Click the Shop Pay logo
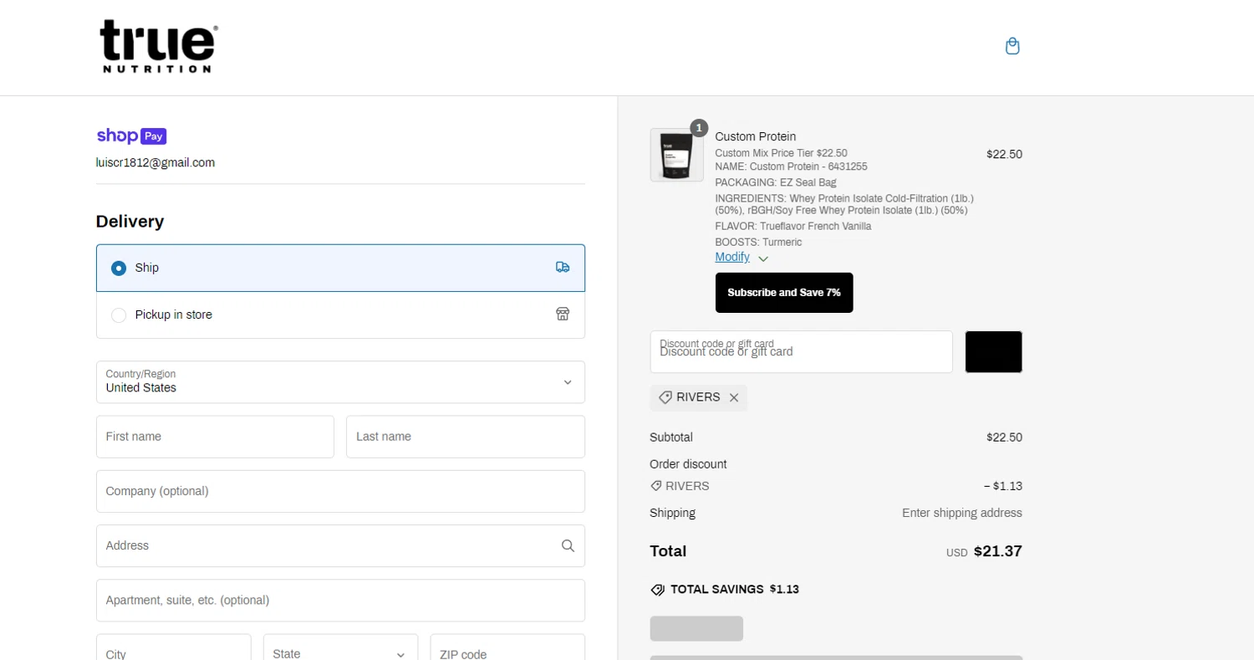This screenshot has width=1254, height=660. pyautogui.click(x=131, y=136)
